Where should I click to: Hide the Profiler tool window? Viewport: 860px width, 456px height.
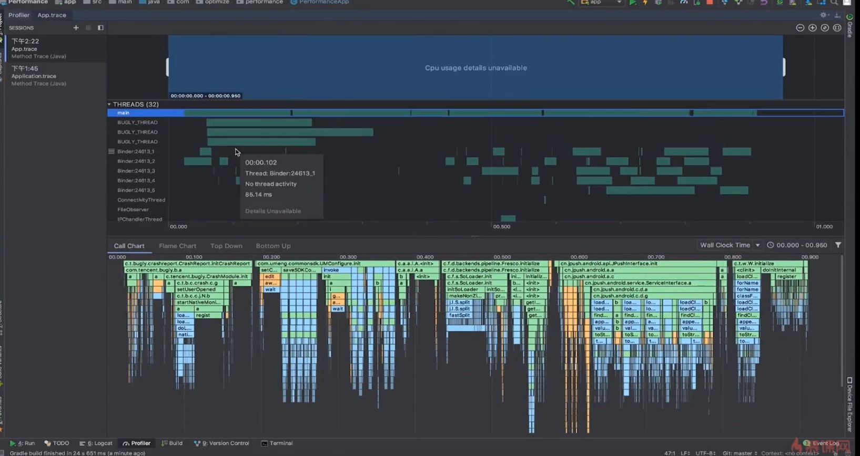tap(837, 15)
